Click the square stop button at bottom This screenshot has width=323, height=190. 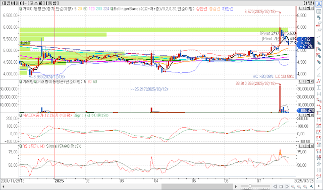pyautogui.click(x=281, y=186)
